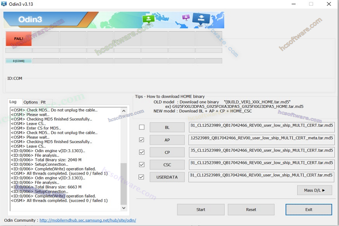Click the CP file button
Image resolution: width=339 pixels, height=226 pixels.
167,152
